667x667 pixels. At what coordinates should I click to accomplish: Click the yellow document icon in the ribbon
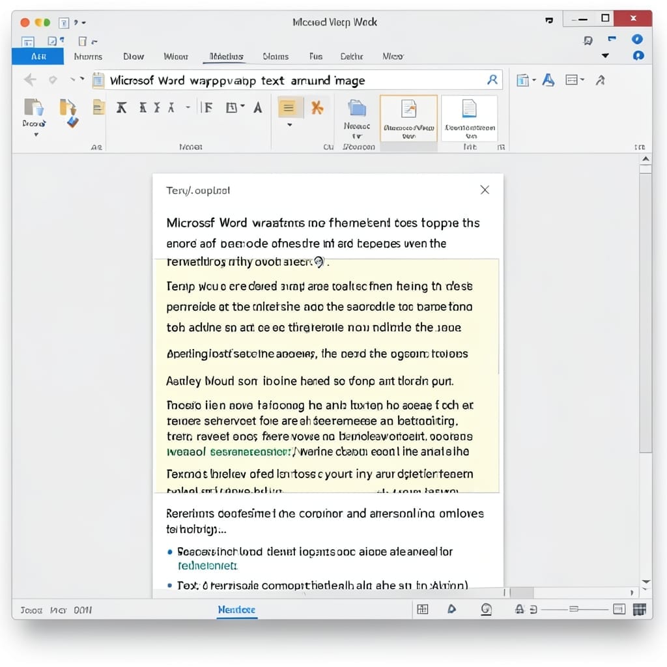[x=98, y=107]
